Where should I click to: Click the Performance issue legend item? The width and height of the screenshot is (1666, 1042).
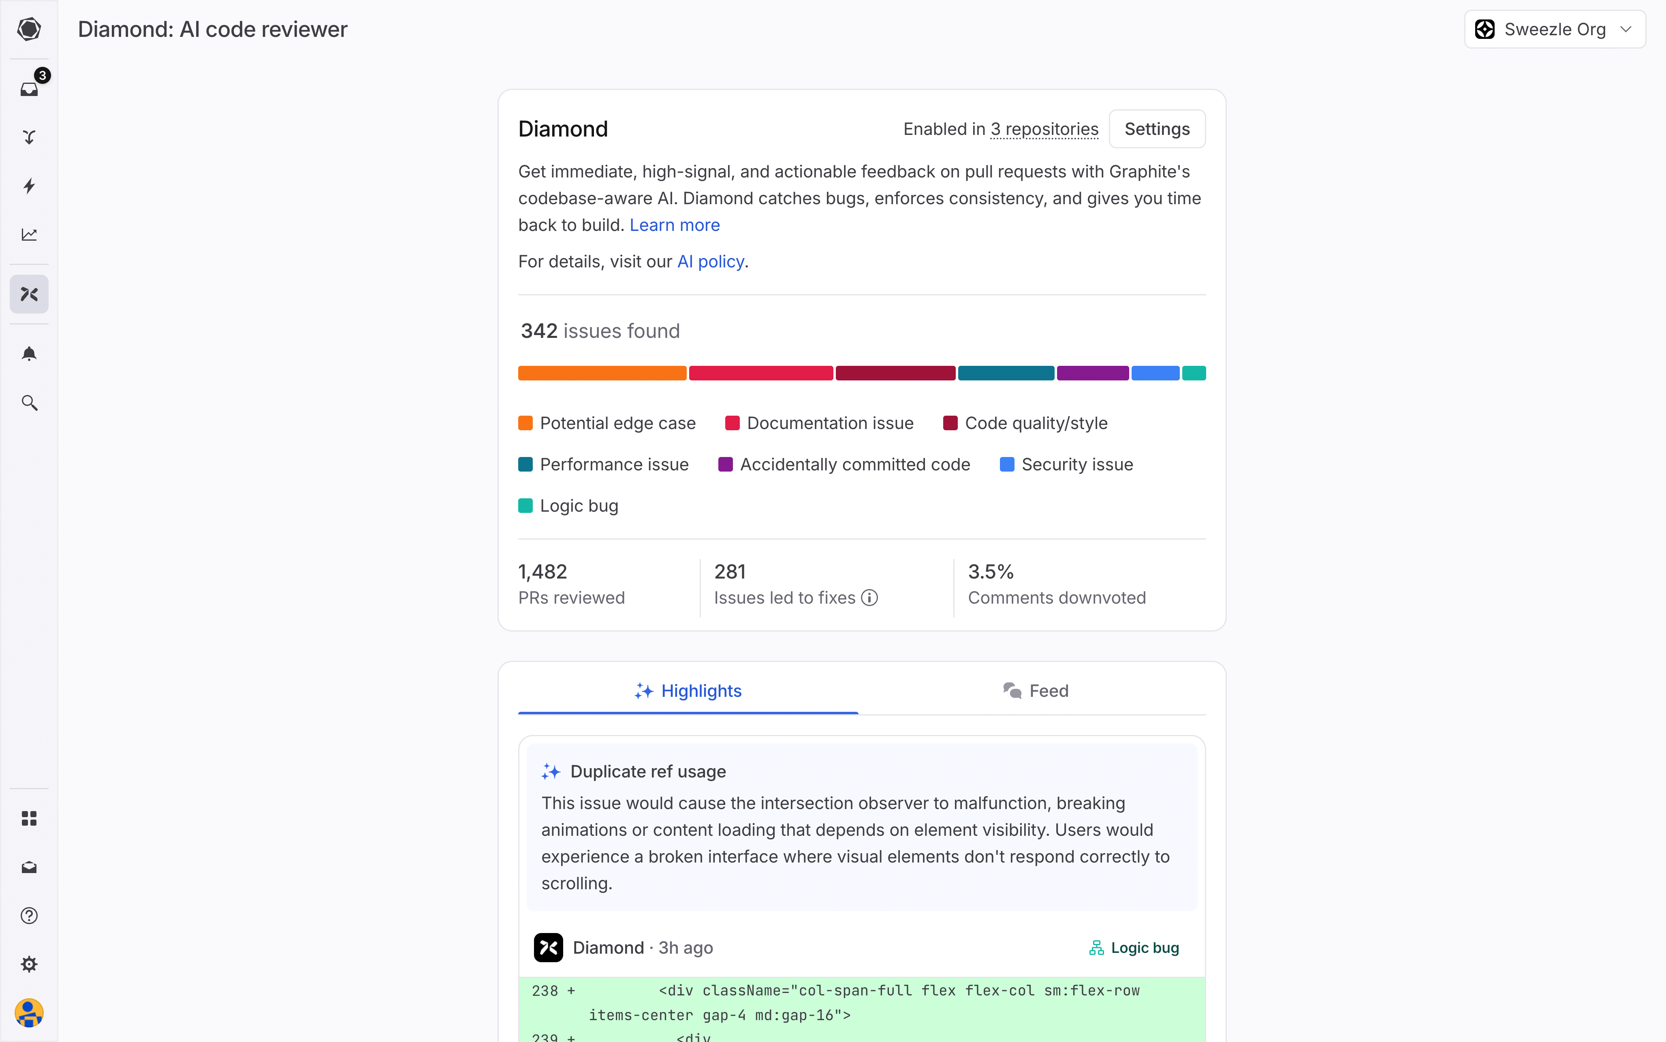604,465
